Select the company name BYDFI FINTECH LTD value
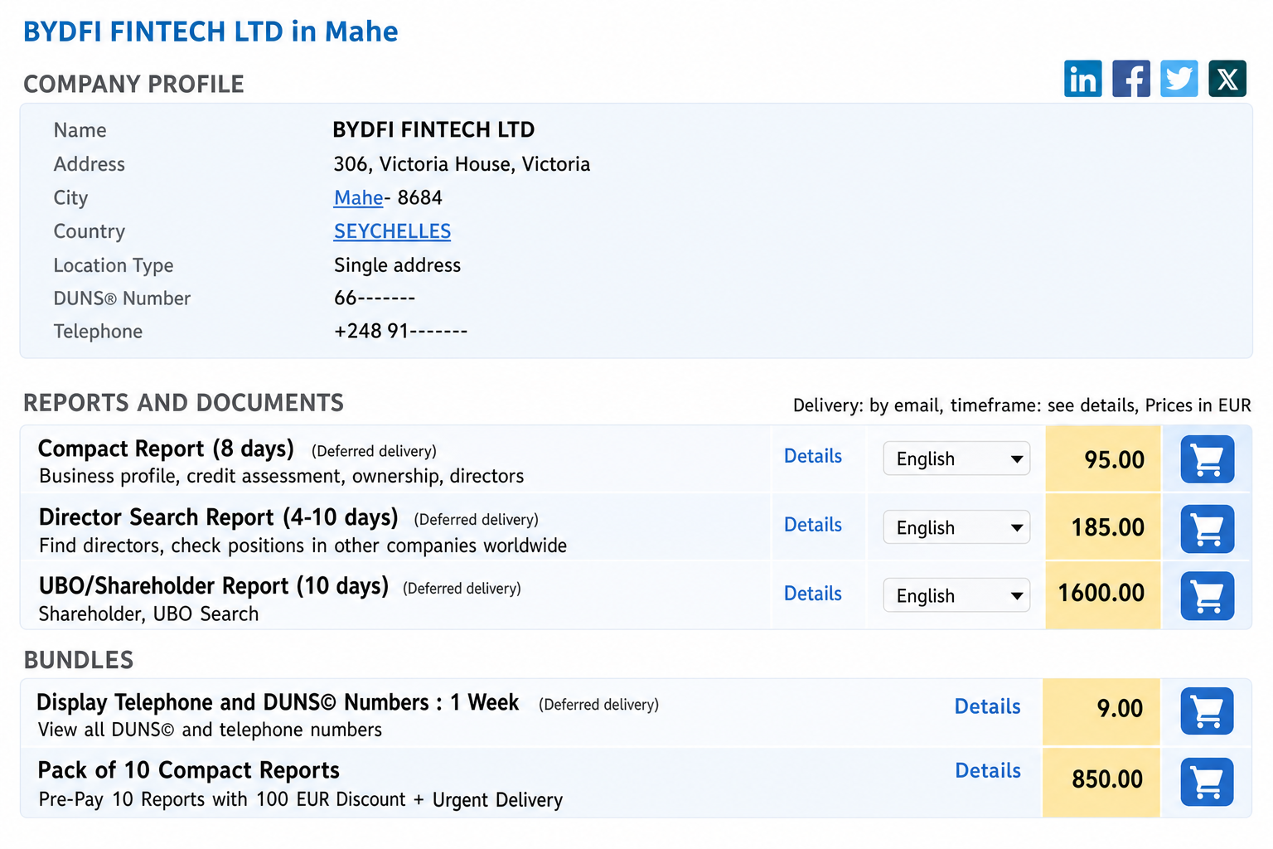Screen dimensions: 1273x849 pos(433,130)
